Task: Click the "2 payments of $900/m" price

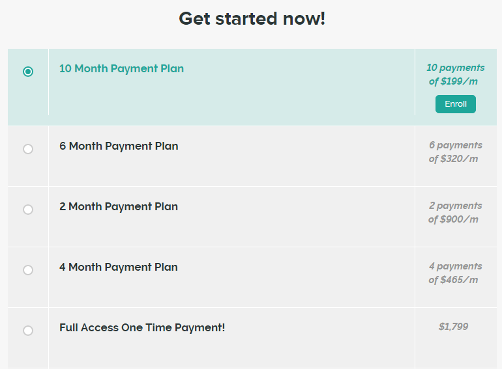Action: pos(455,213)
